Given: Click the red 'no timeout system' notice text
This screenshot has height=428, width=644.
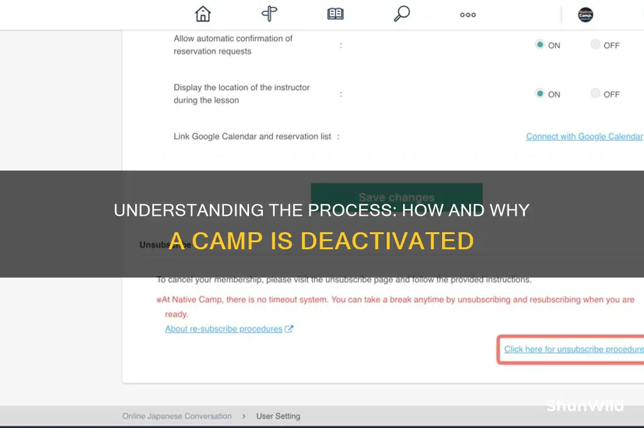Looking at the screenshot, I should pos(396,307).
